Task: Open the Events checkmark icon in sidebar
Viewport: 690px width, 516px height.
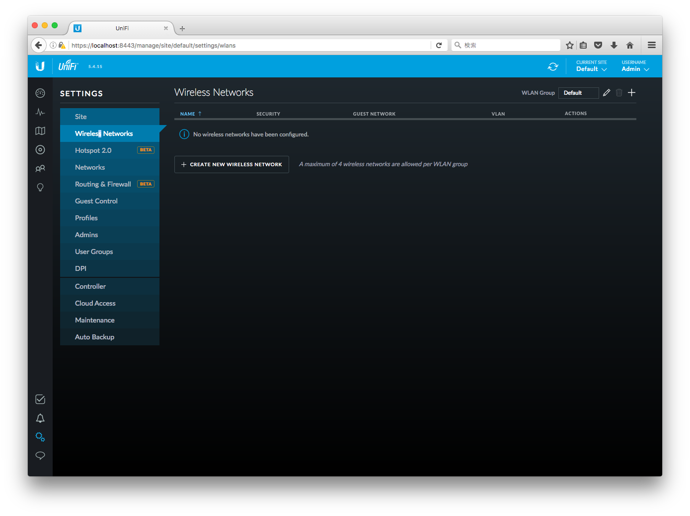Action: point(40,399)
